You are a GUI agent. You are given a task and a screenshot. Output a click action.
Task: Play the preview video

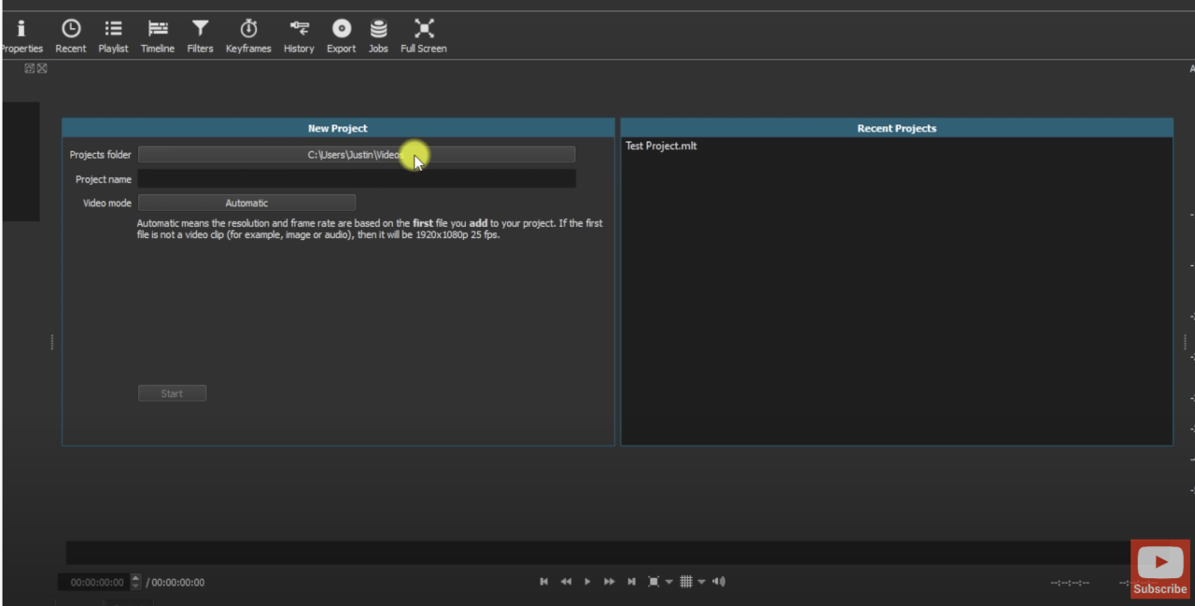click(587, 581)
